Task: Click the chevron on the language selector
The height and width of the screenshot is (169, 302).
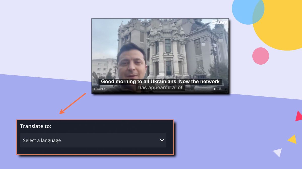Action: 162,140
